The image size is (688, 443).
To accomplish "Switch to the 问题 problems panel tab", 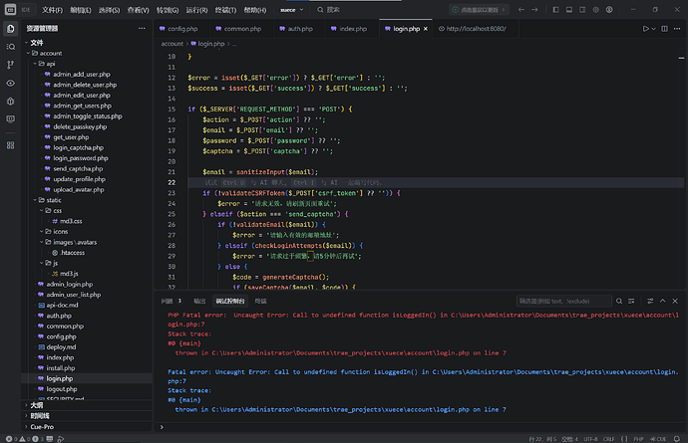I will (172, 301).
